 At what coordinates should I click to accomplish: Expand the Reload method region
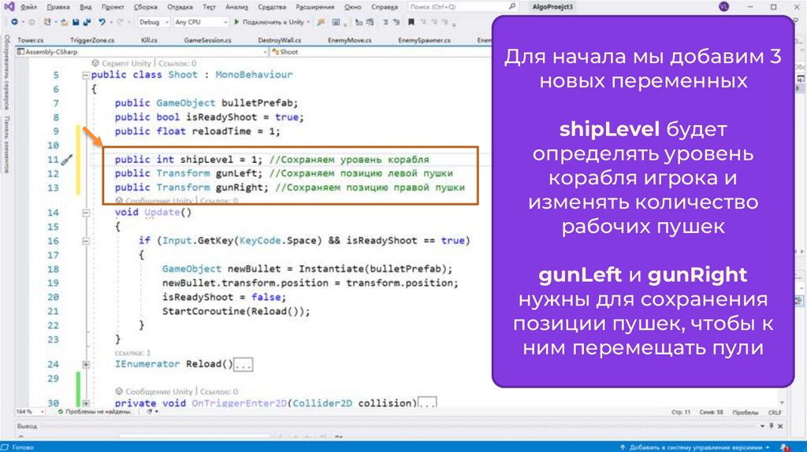click(86, 364)
